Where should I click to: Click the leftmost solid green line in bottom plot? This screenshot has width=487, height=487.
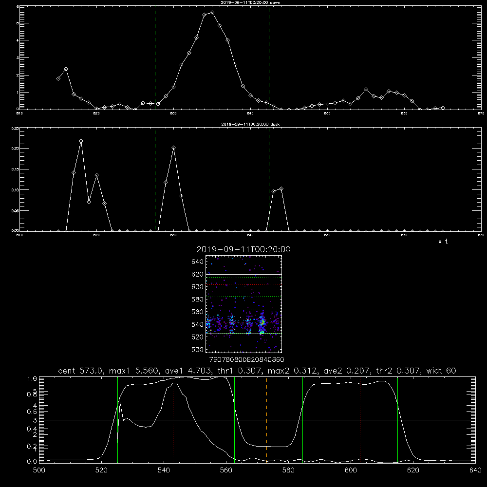click(x=117, y=420)
